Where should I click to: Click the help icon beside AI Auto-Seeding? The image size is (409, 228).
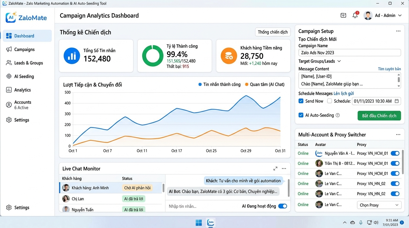(x=338, y=115)
